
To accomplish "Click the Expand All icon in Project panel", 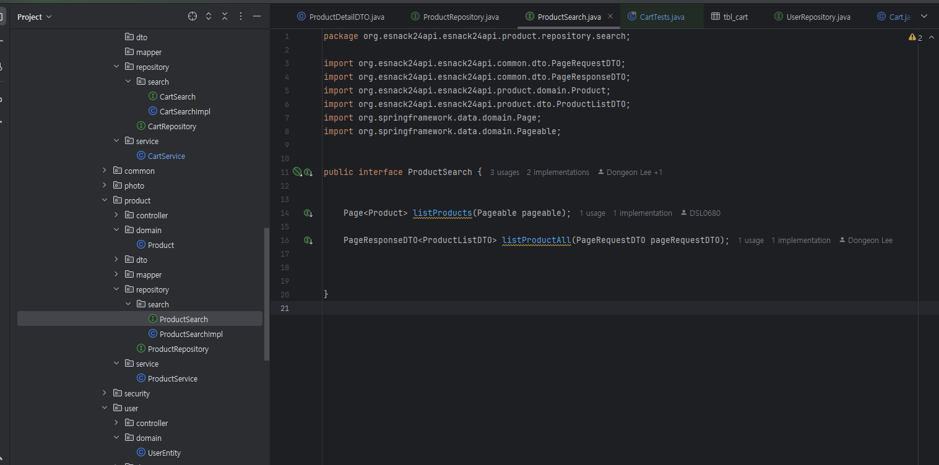I will click(209, 17).
